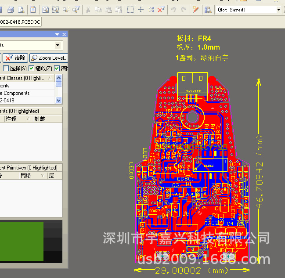This screenshot has height=278, width=285.
Task: Click the green board thumbnail preview
Action: 22,242
